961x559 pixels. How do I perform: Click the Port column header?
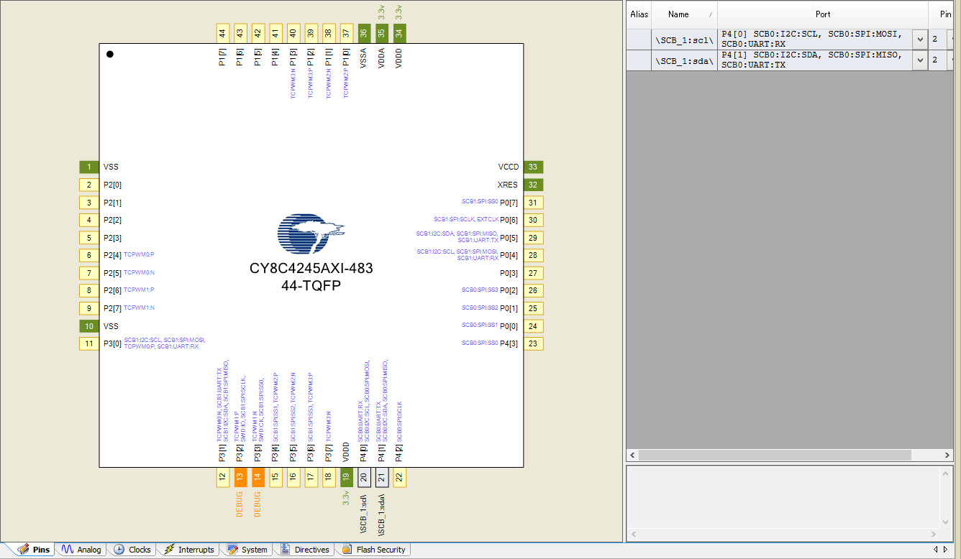pos(823,14)
